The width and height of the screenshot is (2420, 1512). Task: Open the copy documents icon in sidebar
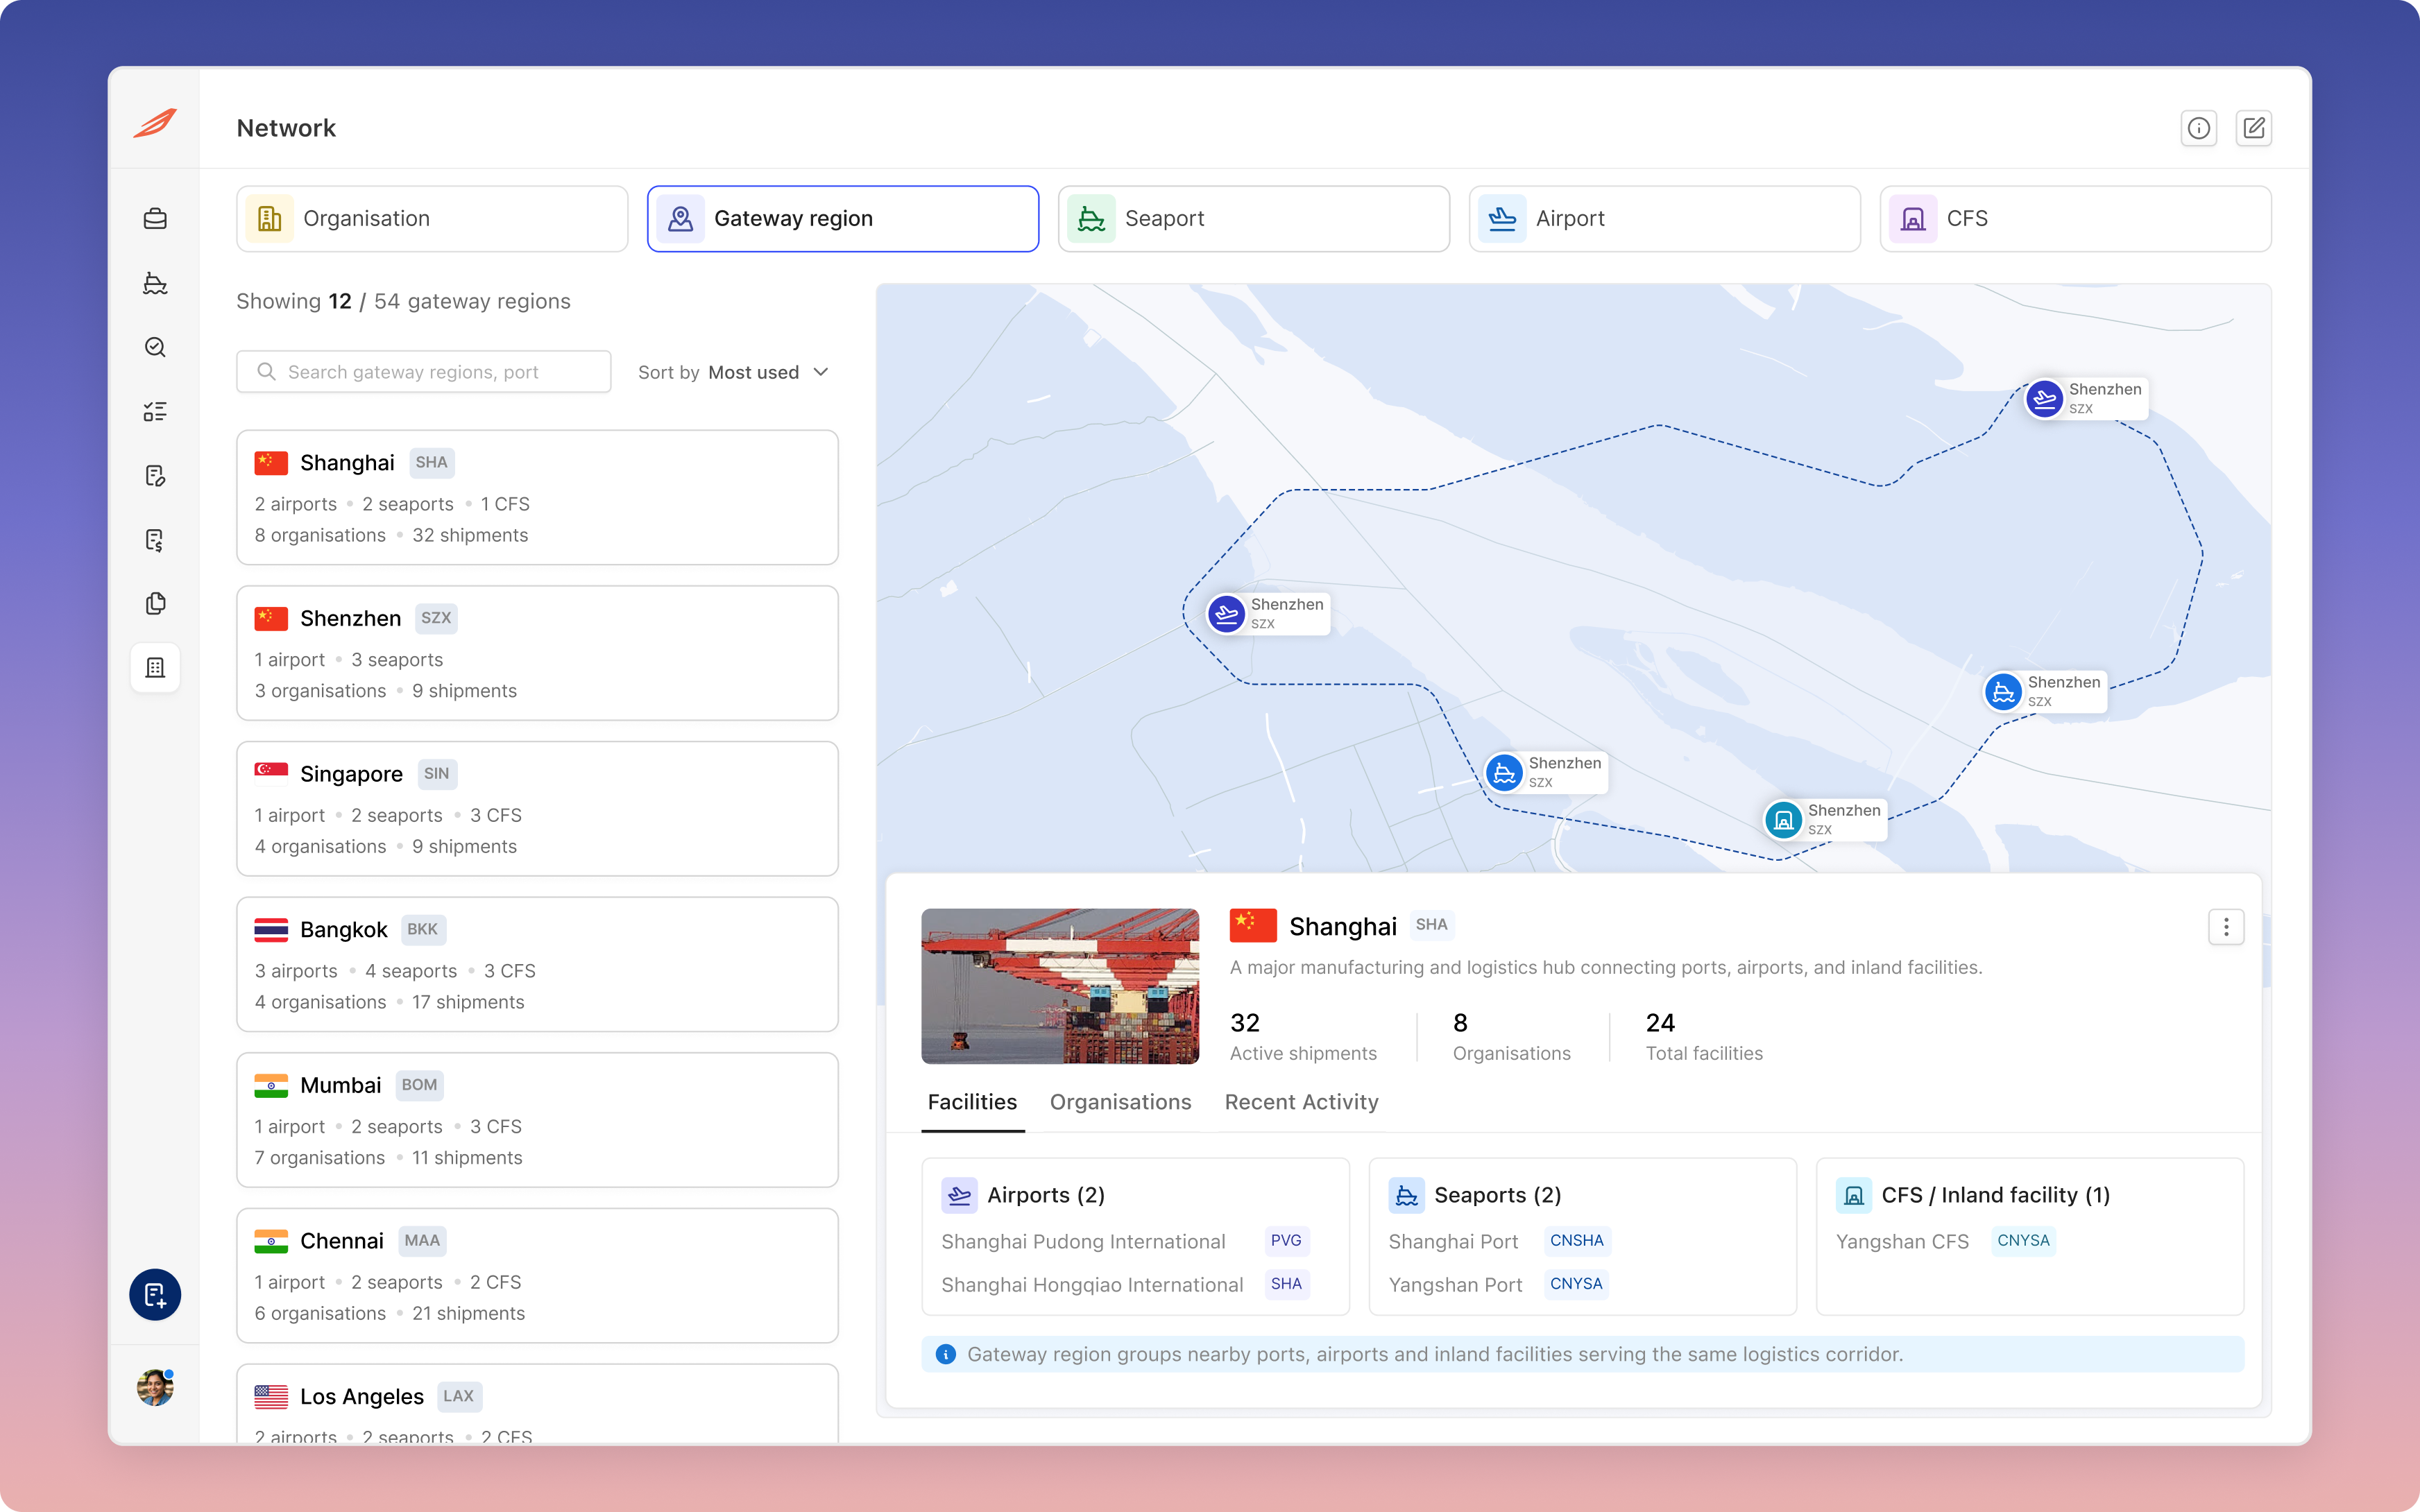tap(155, 603)
